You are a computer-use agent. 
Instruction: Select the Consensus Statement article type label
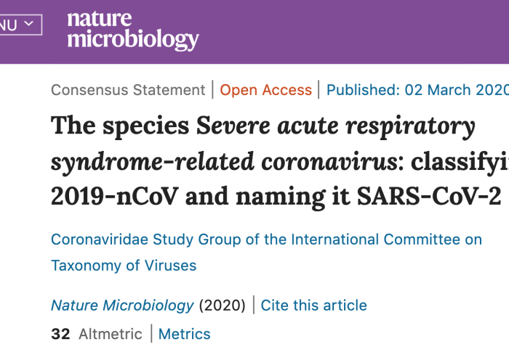pyautogui.click(x=128, y=90)
